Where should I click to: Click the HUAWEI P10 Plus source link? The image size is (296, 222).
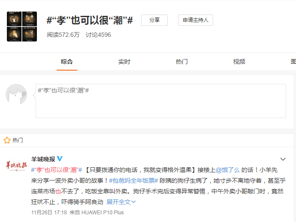tap(102, 212)
